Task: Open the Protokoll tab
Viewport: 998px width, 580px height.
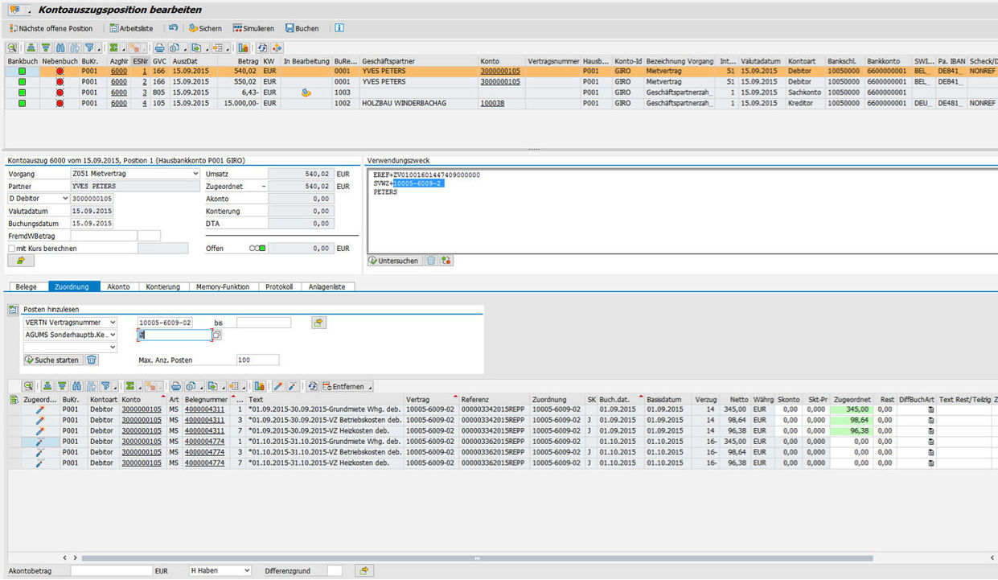Action: pyautogui.click(x=279, y=286)
